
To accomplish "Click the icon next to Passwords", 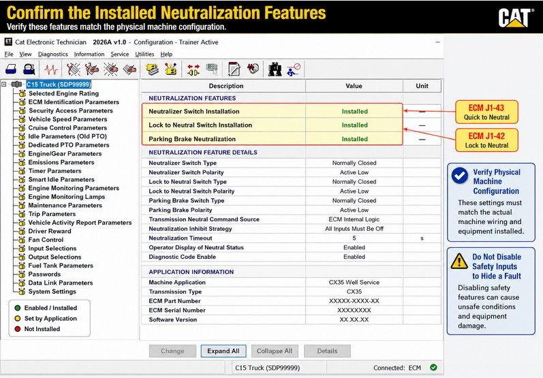I will tap(22, 274).
